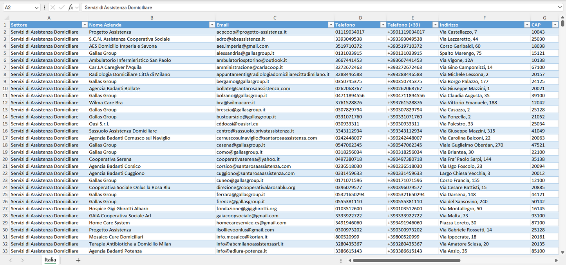Image resolution: width=566 pixels, height=265 pixels.
Task: Click the Cooperativa Sociale Onlus la Rosa Blu cell
Action: click(x=152, y=188)
